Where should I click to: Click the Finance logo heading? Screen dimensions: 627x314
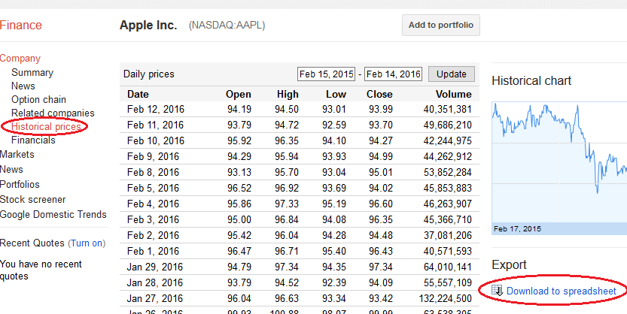tap(21, 26)
